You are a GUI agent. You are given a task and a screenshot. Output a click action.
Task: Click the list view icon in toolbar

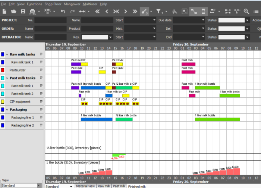[256, 12]
